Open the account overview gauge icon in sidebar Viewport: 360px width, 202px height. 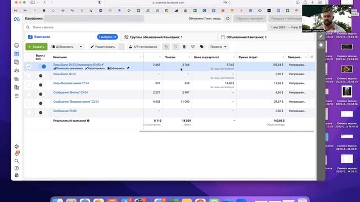pyautogui.click(x=16, y=45)
